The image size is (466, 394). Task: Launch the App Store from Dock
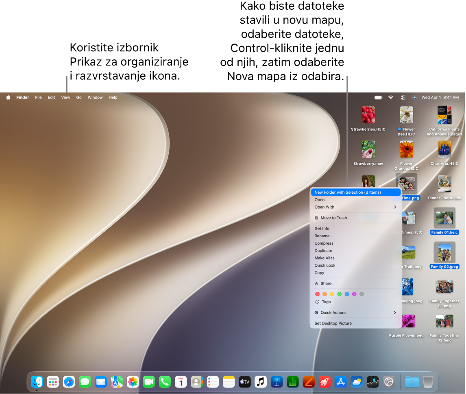[x=341, y=382]
